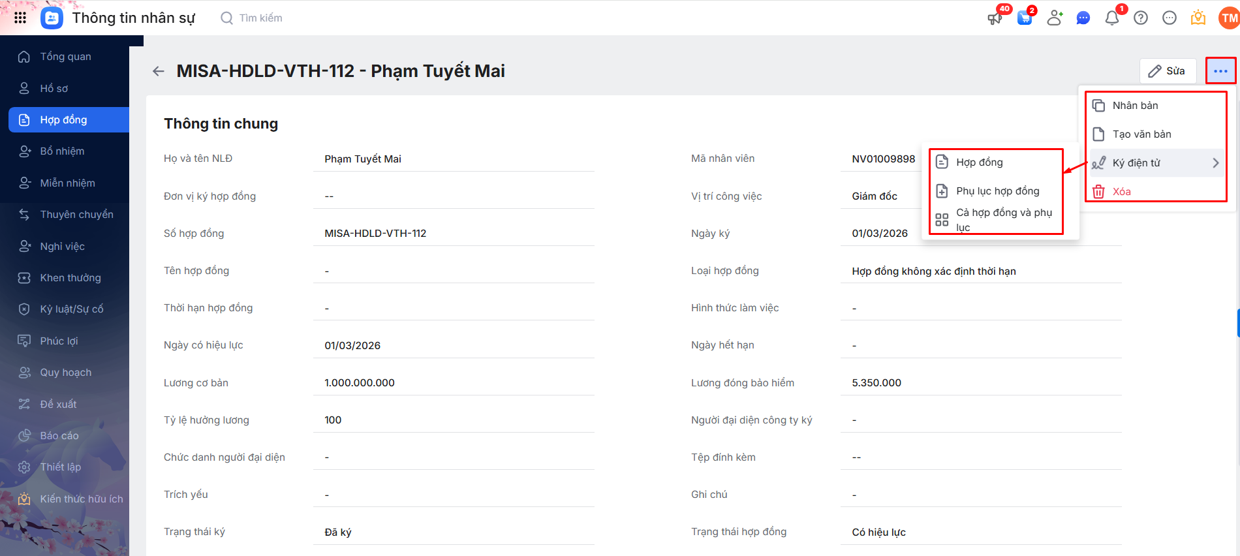The height and width of the screenshot is (556, 1240).
Task: Open the help question mark icon
Action: 1141,18
